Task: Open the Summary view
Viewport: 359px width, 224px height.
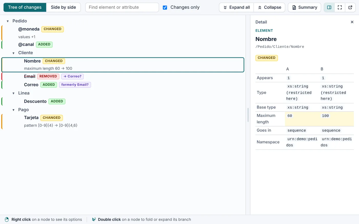Action: pos(304,7)
